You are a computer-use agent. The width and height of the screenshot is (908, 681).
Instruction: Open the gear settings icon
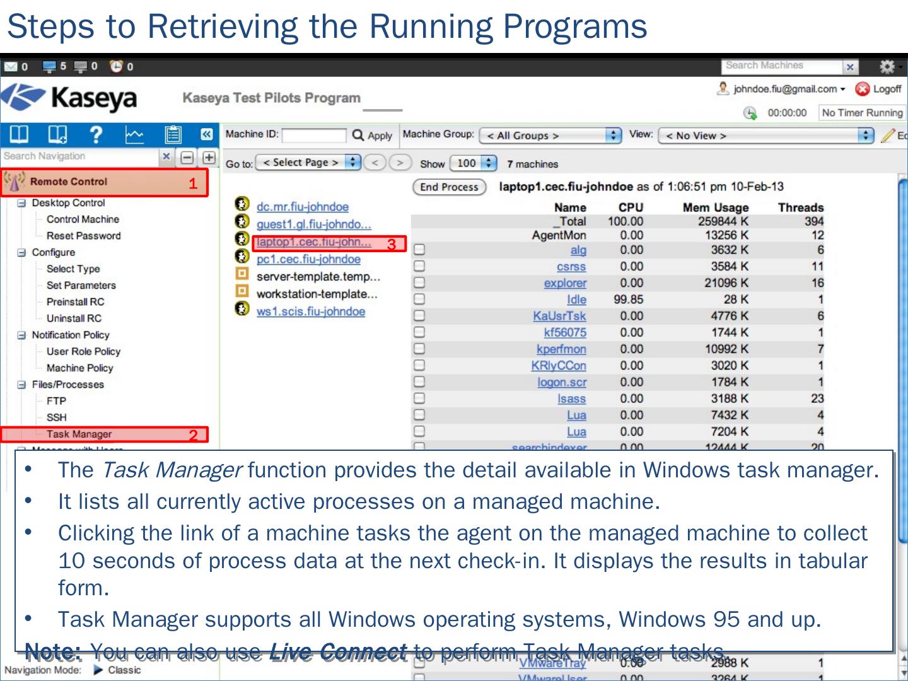pos(887,66)
